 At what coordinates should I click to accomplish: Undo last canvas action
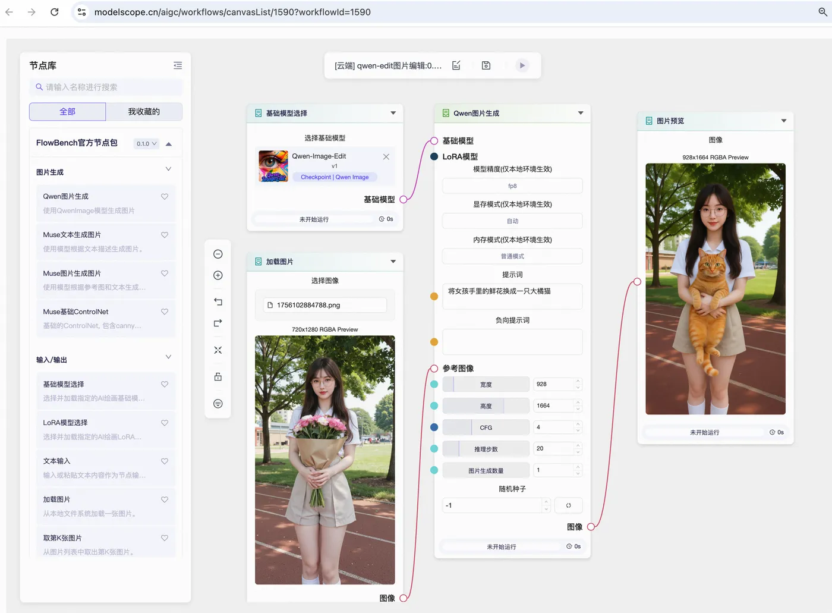pyautogui.click(x=218, y=301)
